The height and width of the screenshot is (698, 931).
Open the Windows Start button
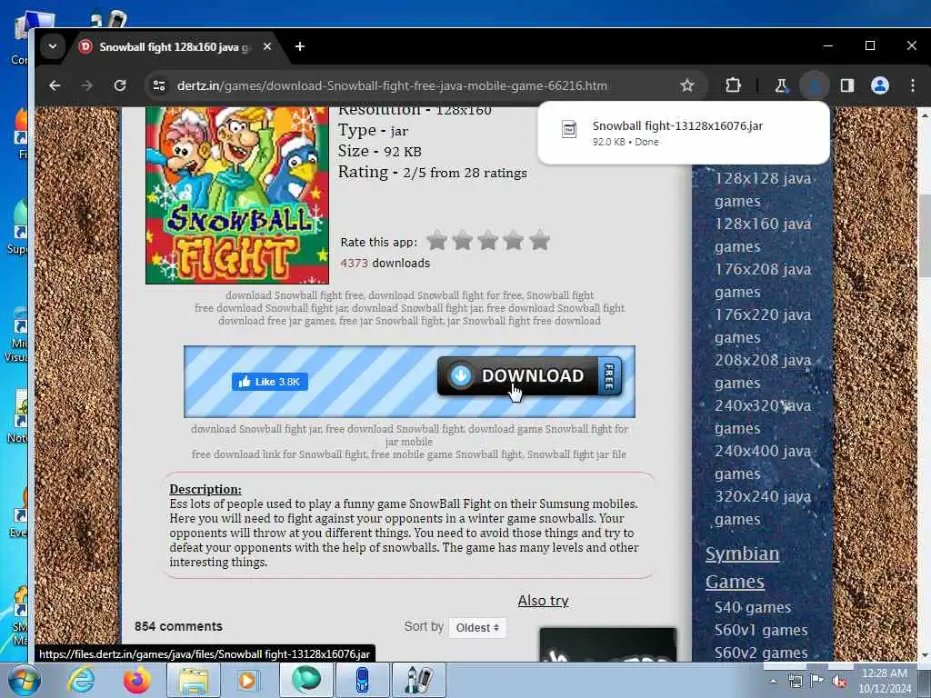click(25, 680)
